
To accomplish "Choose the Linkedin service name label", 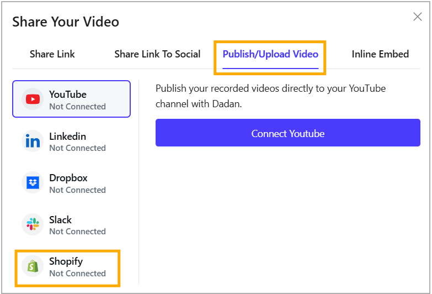I will 67,136.
